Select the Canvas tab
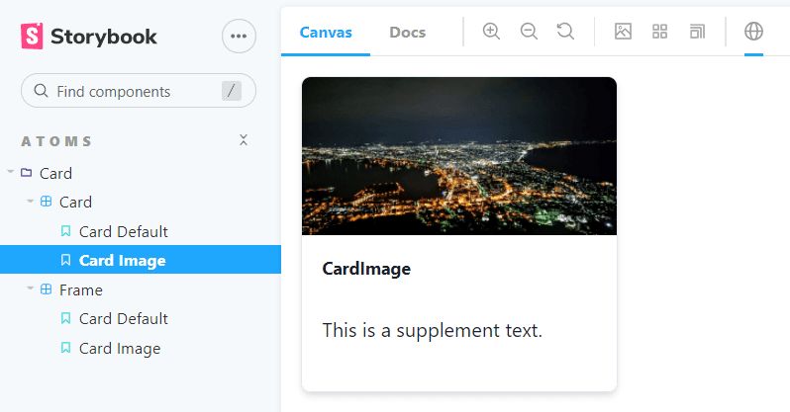Image resolution: width=790 pixels, height=412 pixels. tap(326, 32)
